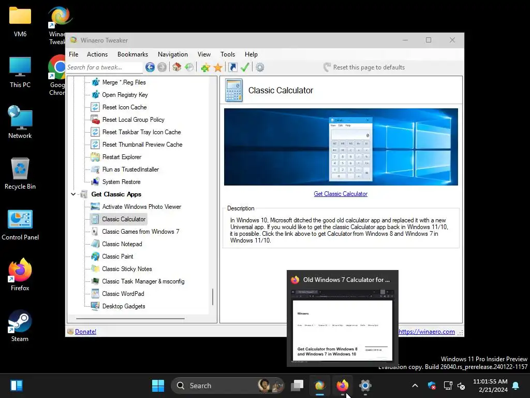Select Classic Task Manager & msconfig
The width and height of the screenshot is (530, 398).
(143, 281)
